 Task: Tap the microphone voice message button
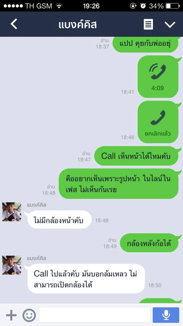tap(166, 315)
